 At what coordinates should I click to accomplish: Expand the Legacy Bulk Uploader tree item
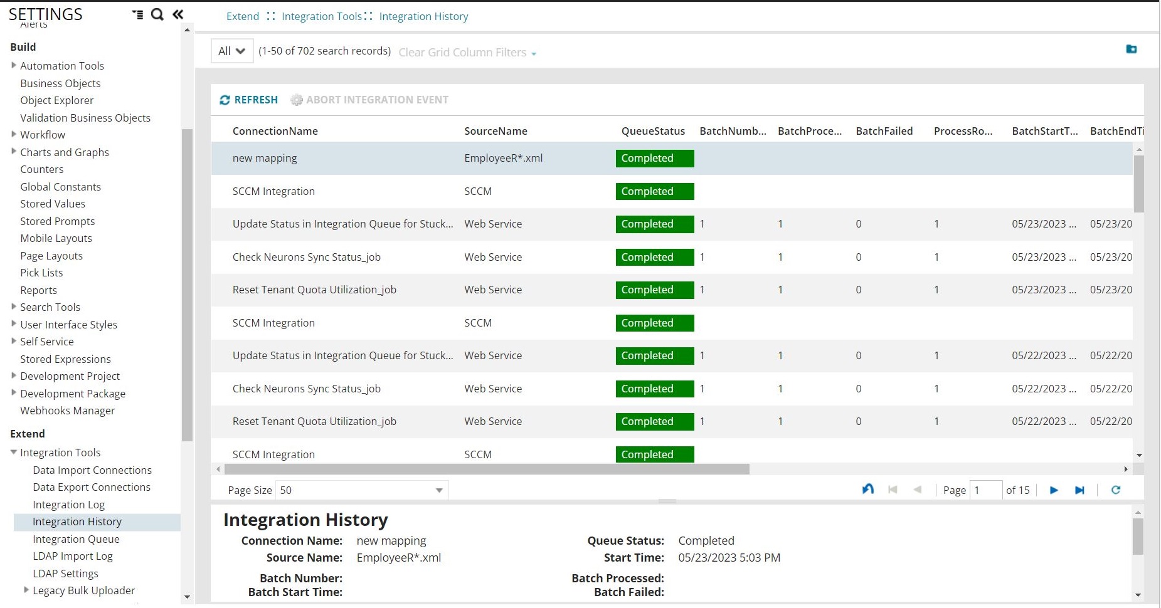click(x=26, y=590)
